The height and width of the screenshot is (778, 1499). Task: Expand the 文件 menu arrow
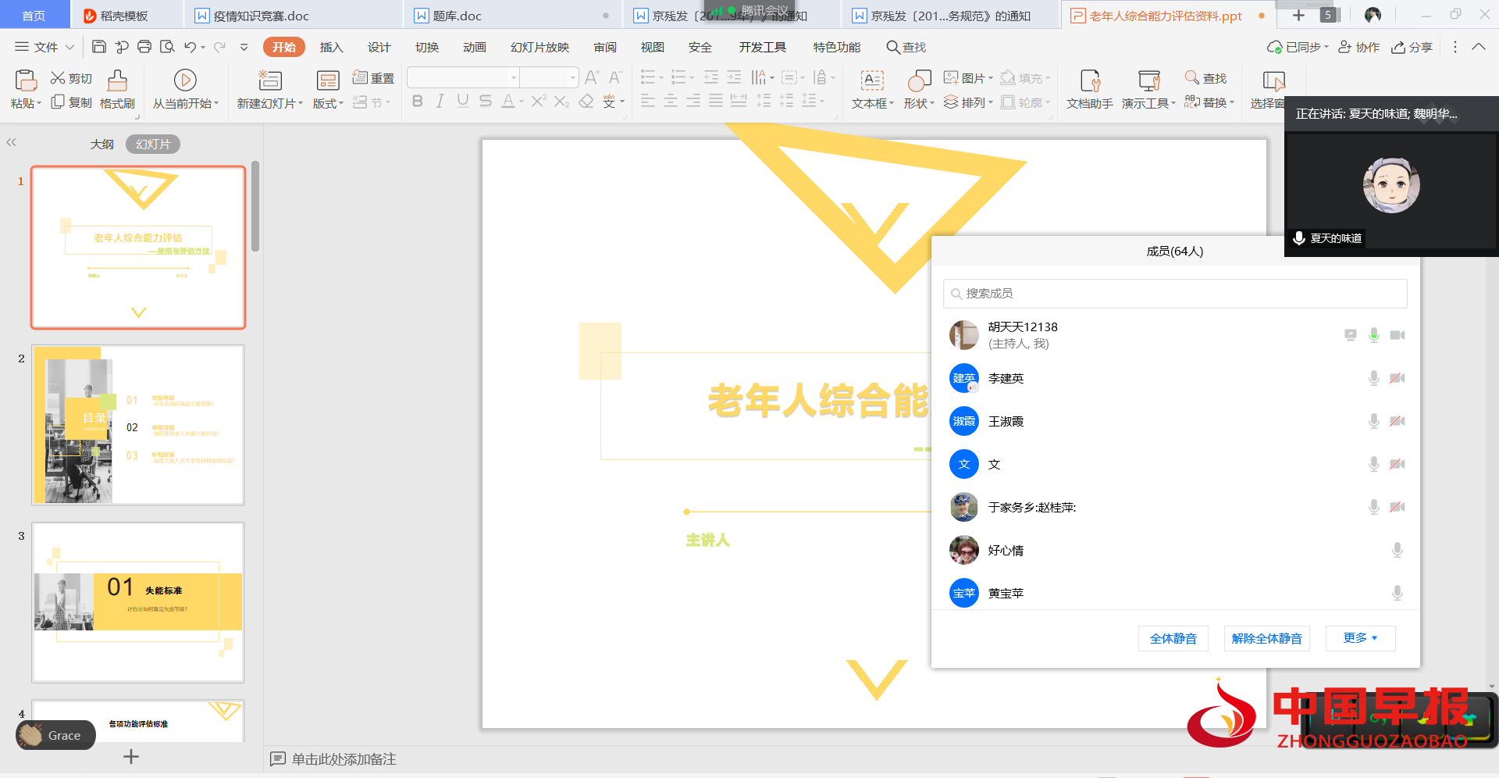coord(69,47)
